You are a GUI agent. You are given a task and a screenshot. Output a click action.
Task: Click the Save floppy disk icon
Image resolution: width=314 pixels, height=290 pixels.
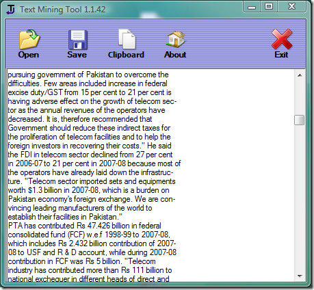pos(78,40)
